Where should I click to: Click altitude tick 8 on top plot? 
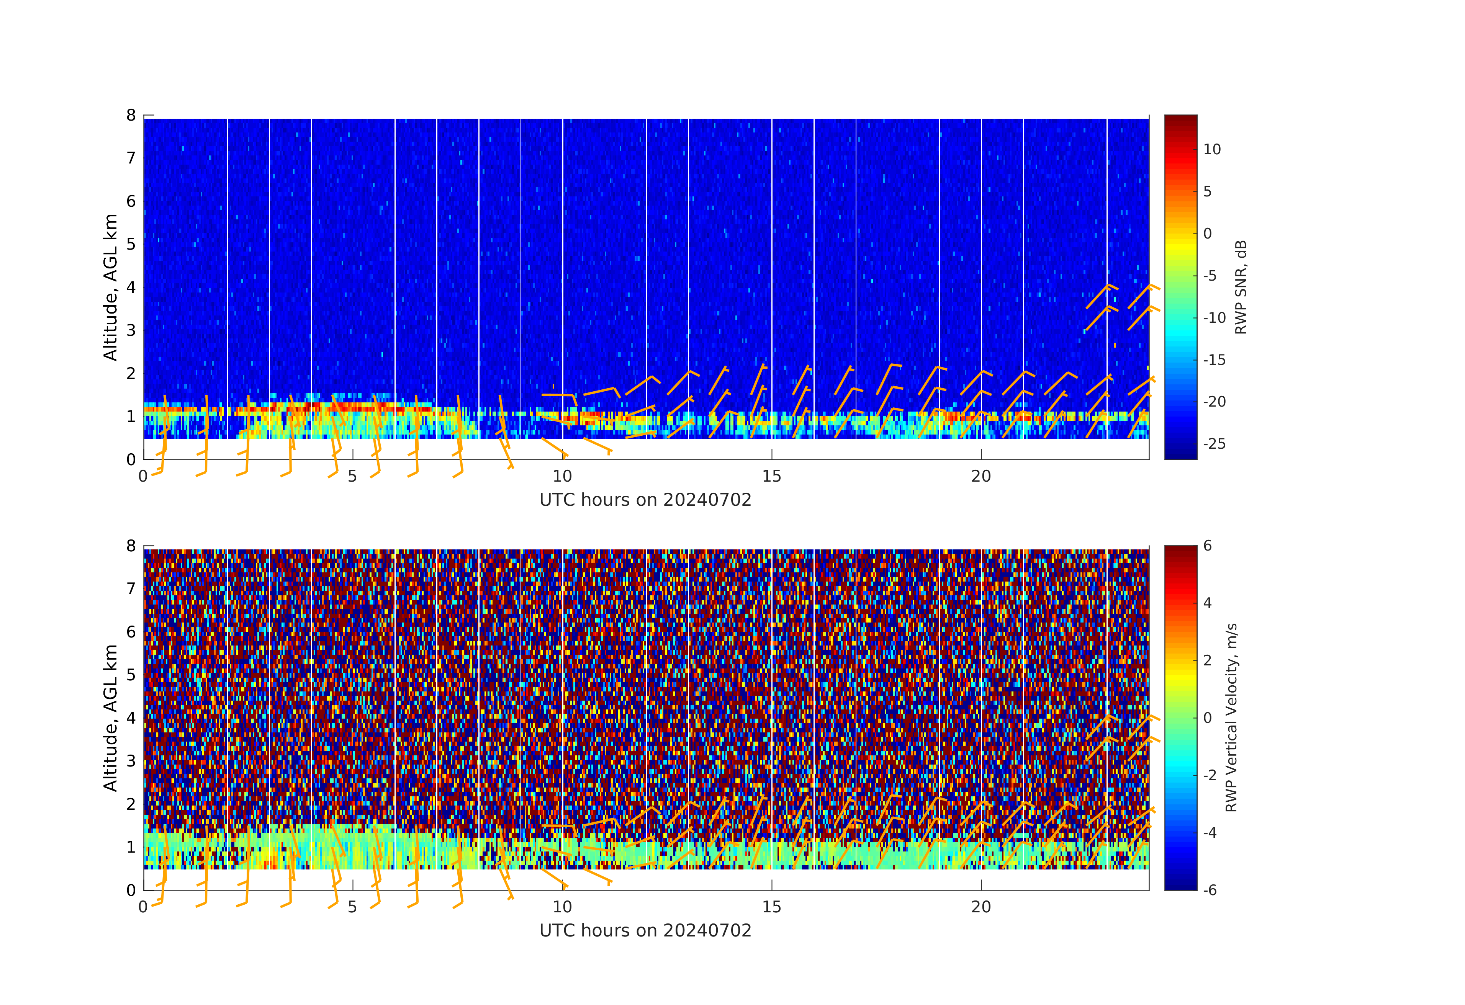pos(131,115)
